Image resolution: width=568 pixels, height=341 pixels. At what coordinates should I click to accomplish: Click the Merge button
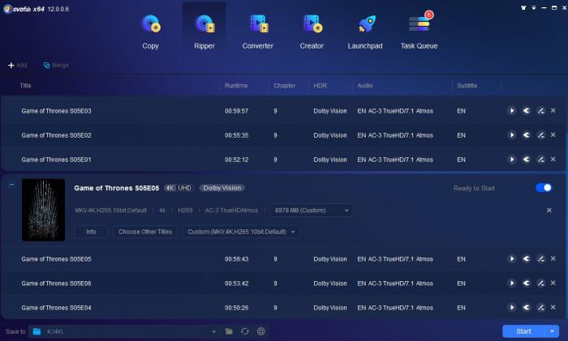pos(56,65)
